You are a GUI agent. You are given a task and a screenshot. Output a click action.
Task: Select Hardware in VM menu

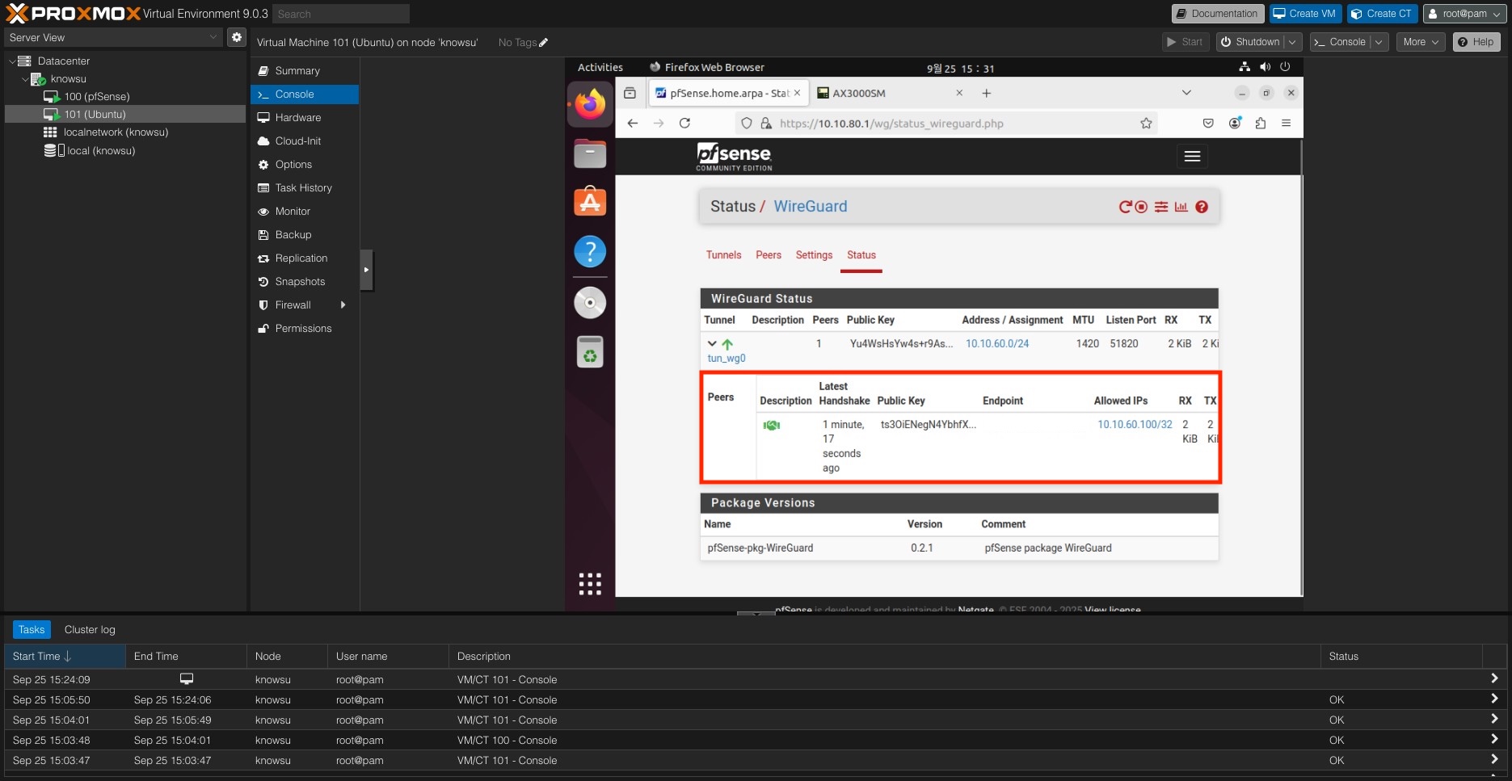click(305, 118)
